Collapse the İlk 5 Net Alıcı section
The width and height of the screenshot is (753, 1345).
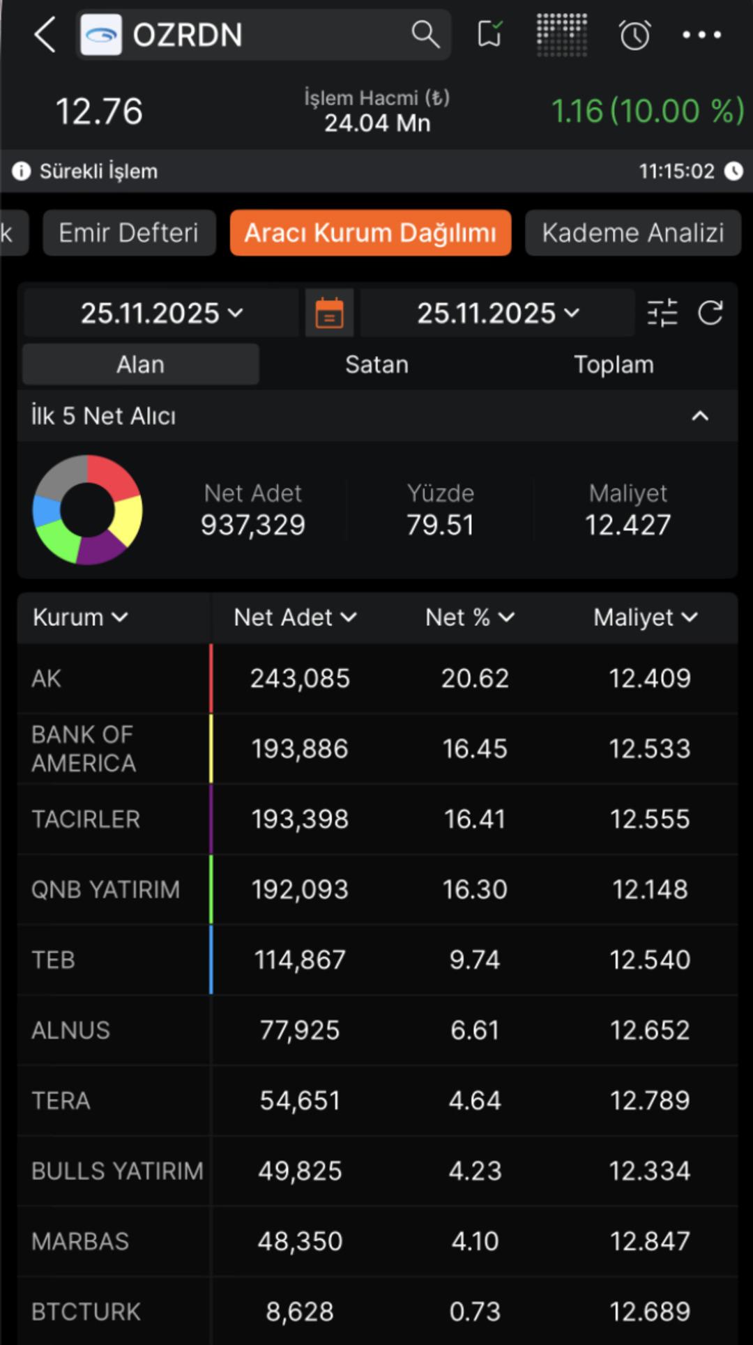point(699,416)
